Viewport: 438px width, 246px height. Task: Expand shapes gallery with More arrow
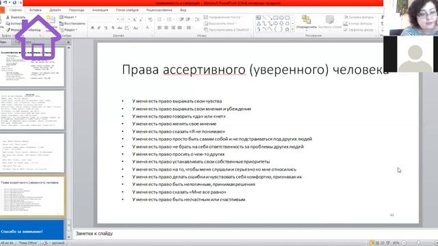tap(292, 29)
